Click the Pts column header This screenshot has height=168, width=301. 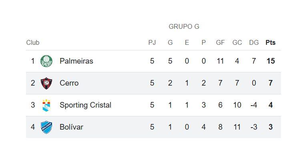click(x=271, y=43)
